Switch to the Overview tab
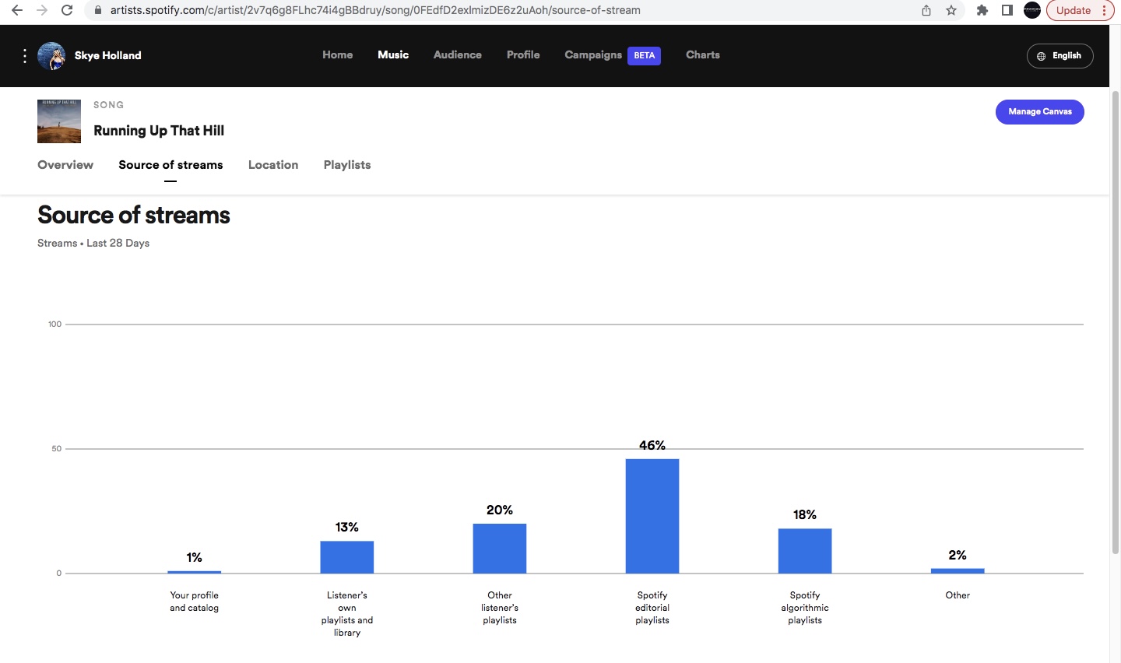 tap(65, 165)
